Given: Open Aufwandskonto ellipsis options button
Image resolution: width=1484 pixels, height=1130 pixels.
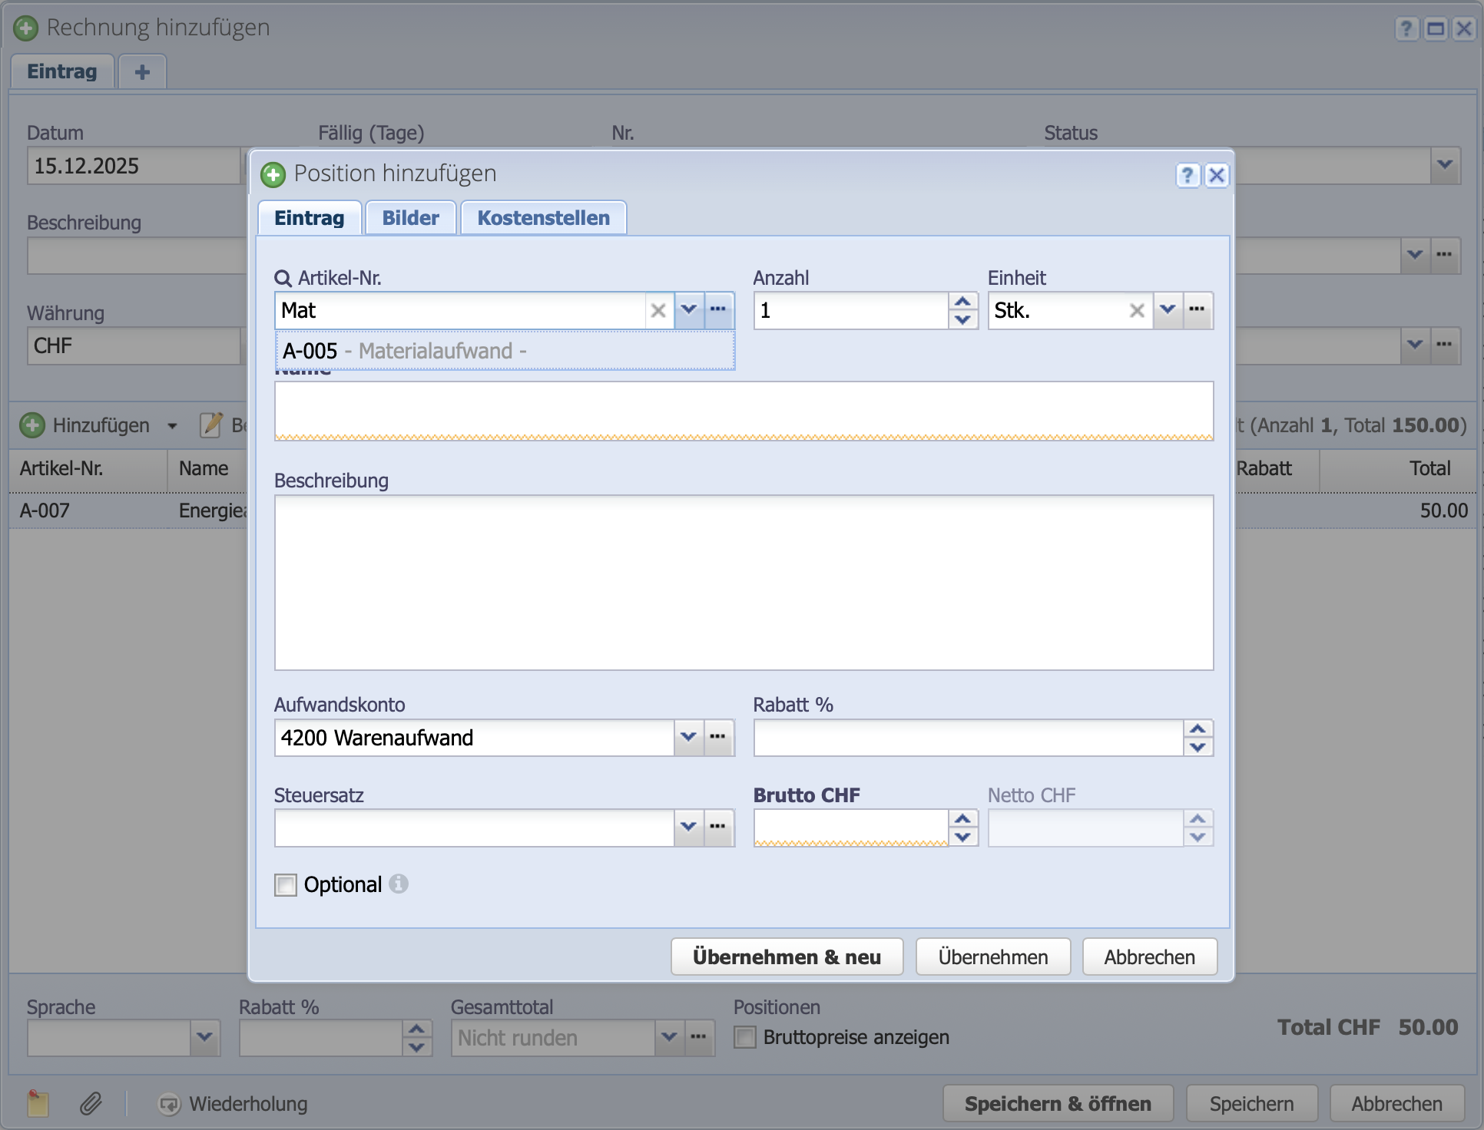Looking at the screenshot, I should [718, 738].
